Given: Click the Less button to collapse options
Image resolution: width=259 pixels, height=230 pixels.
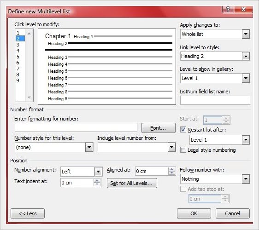Looking at the screenshot, I should click(x=28, y=213).
